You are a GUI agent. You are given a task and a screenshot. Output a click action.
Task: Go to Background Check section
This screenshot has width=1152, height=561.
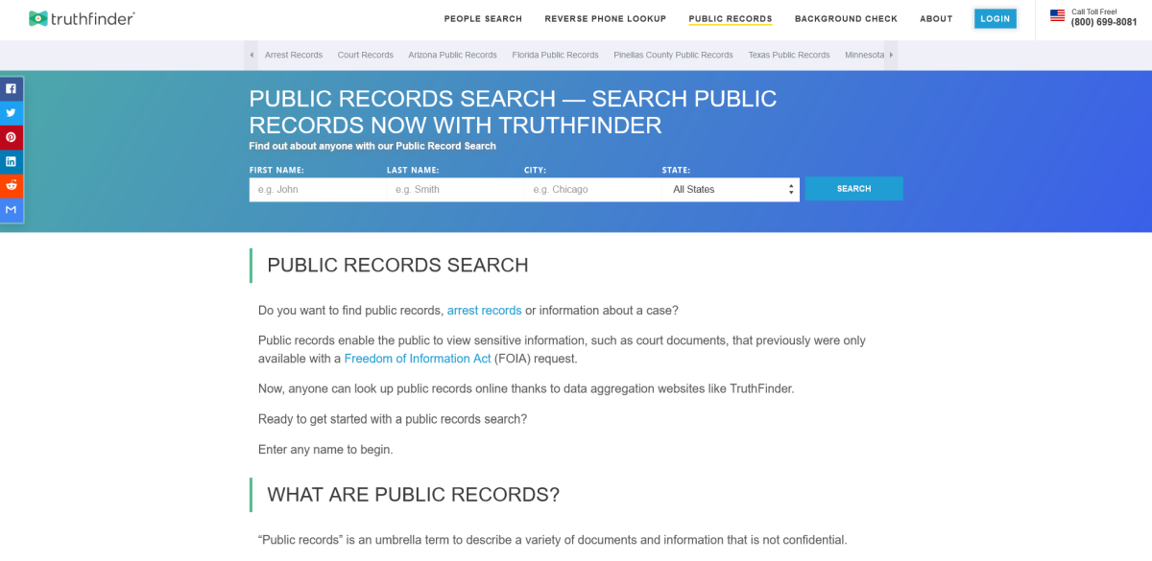[846, 19]
